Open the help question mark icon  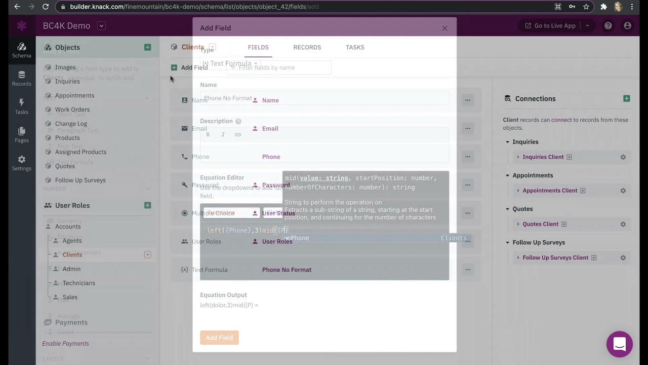pos(608,26)
